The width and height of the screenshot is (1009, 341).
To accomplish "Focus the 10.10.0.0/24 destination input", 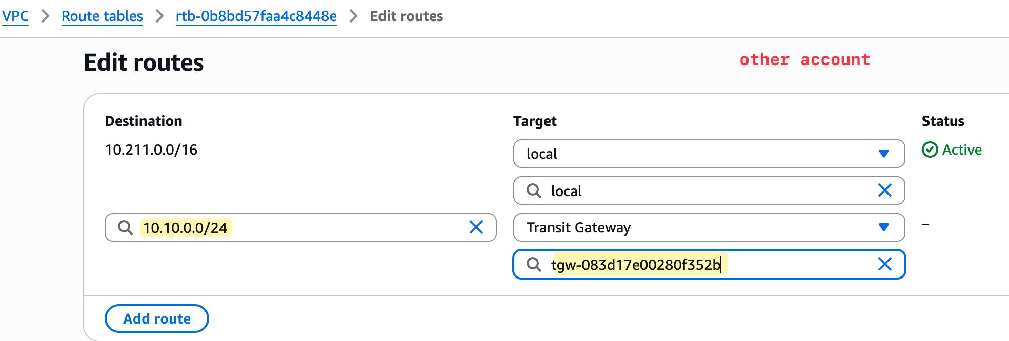I will [x=300, y=227].
